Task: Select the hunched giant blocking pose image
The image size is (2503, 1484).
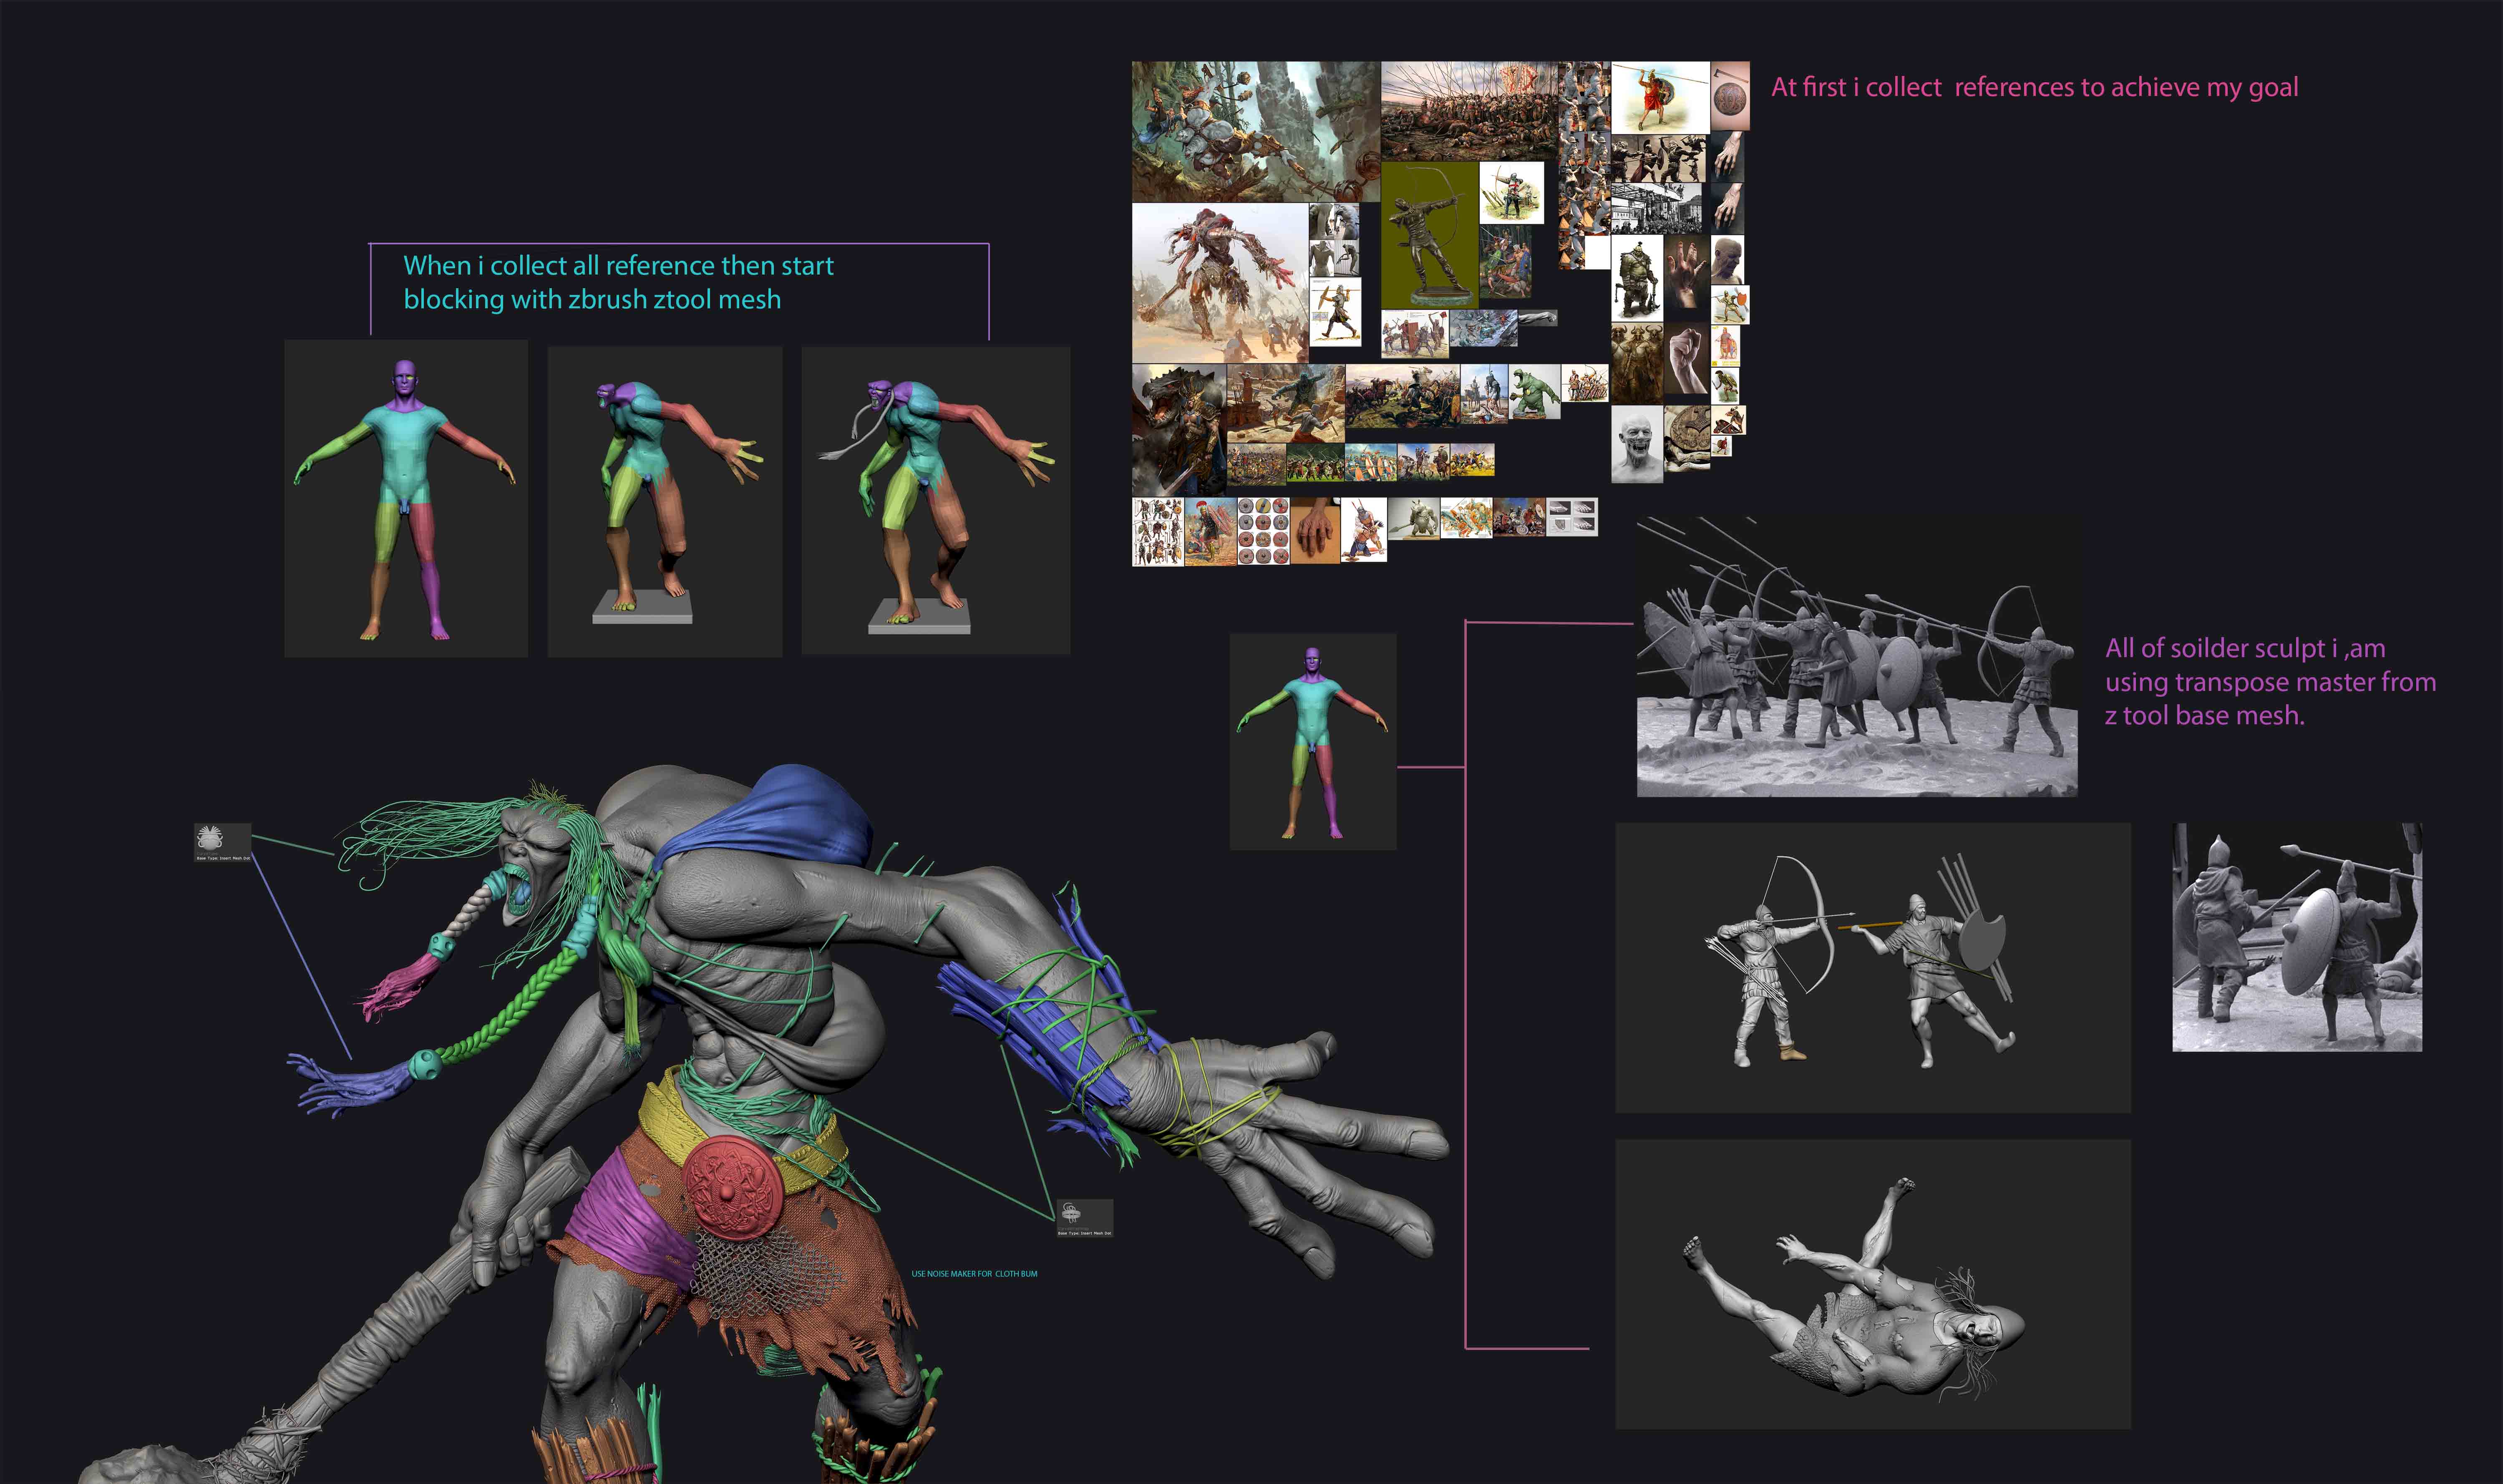Action: [x=665, y=502]
